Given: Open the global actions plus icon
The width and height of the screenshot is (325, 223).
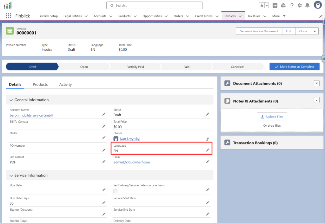Looking at the screenshot, I should tap(275, 5).
